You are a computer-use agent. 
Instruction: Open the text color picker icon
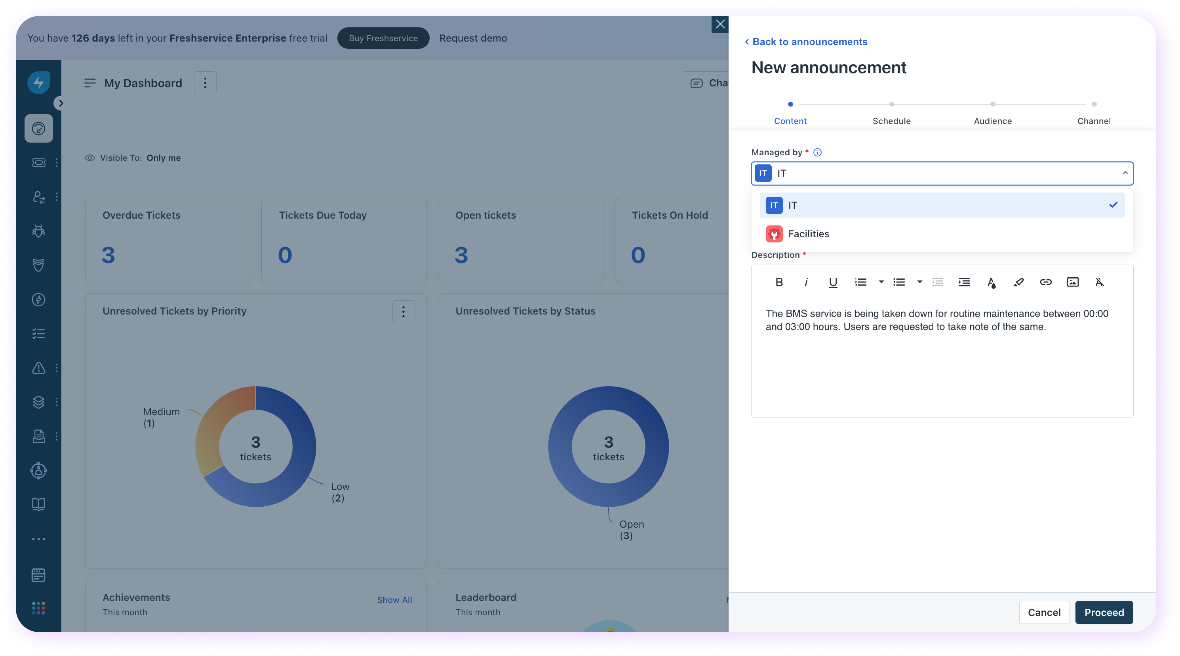point(991,282)
